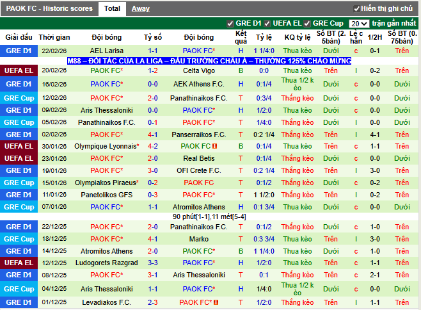Open the Marko team page

199,239
